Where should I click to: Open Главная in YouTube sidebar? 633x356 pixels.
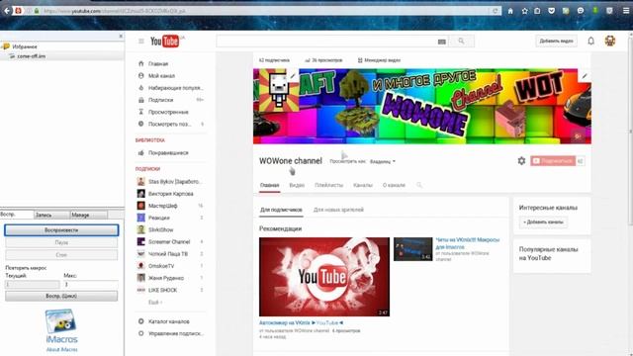(x=158, y=63)
